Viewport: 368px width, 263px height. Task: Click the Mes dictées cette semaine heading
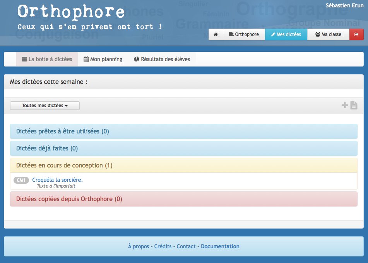tap(49, 82)
